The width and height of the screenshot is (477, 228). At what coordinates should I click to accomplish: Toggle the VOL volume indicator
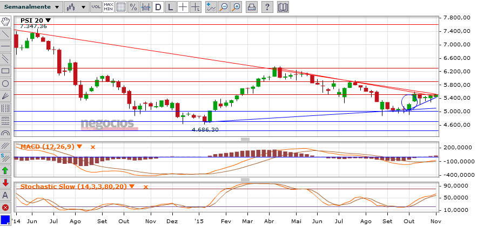tap(96, 6)
